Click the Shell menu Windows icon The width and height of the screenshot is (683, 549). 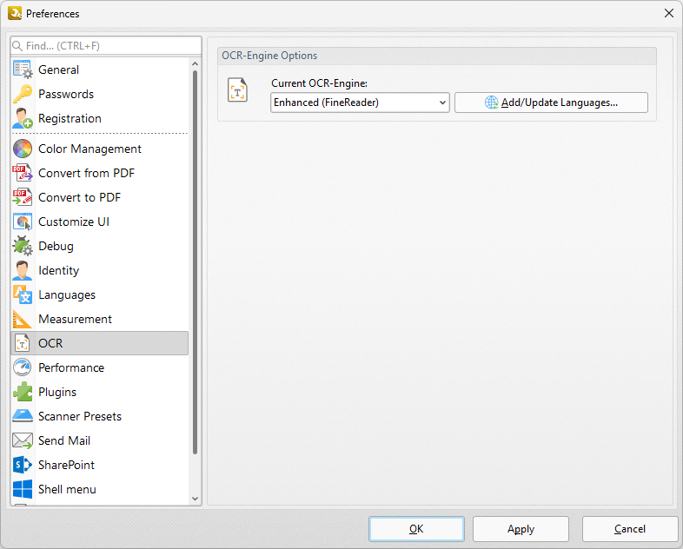click(23, 489)
